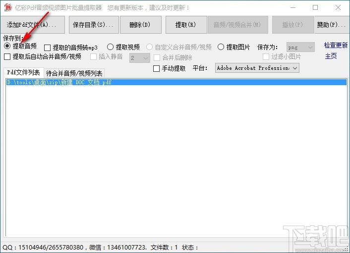350x253 pixels.
Task: Toggle the 过滤小图片 checkbox
Action: coord(266,57)
